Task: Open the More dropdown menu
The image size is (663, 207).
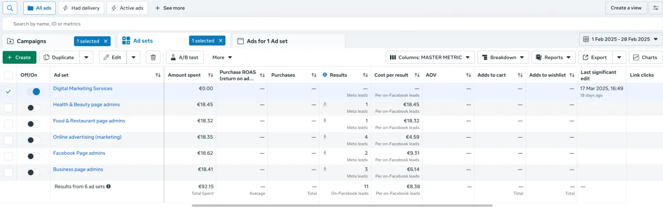Action: point(222,57)
